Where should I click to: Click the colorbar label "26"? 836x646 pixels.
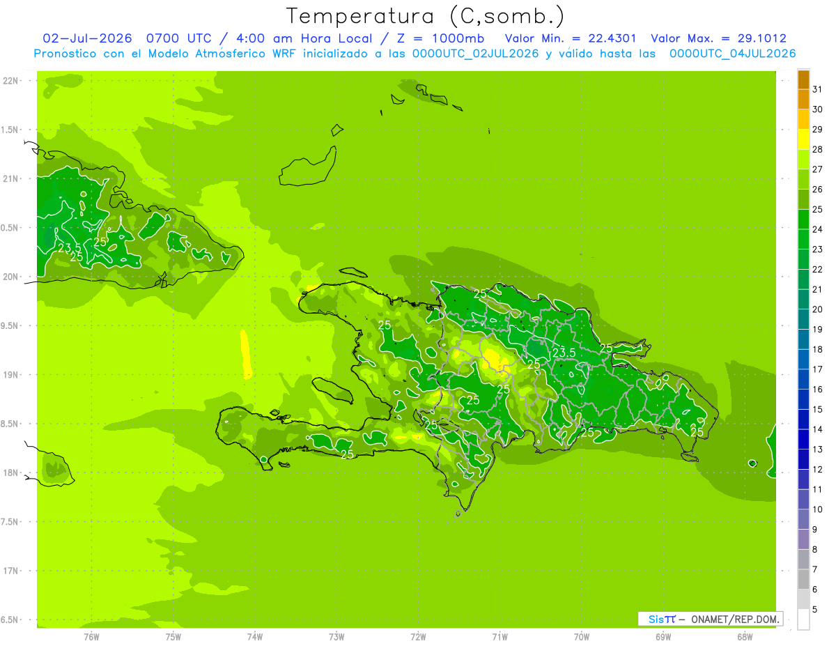(x=817, y=190)
